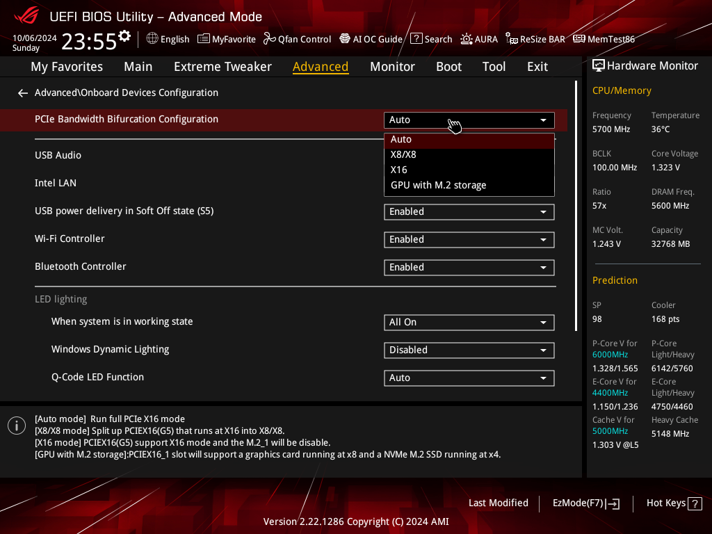Select Wi-Fi Controller label
This screenshot has width=712, height=534.
(x=70, y=239)
